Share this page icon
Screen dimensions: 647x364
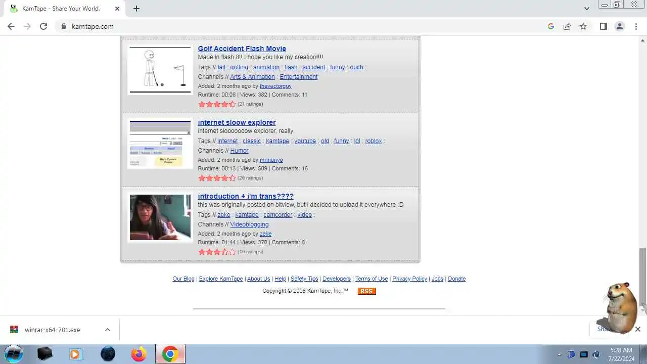[567, 26]
